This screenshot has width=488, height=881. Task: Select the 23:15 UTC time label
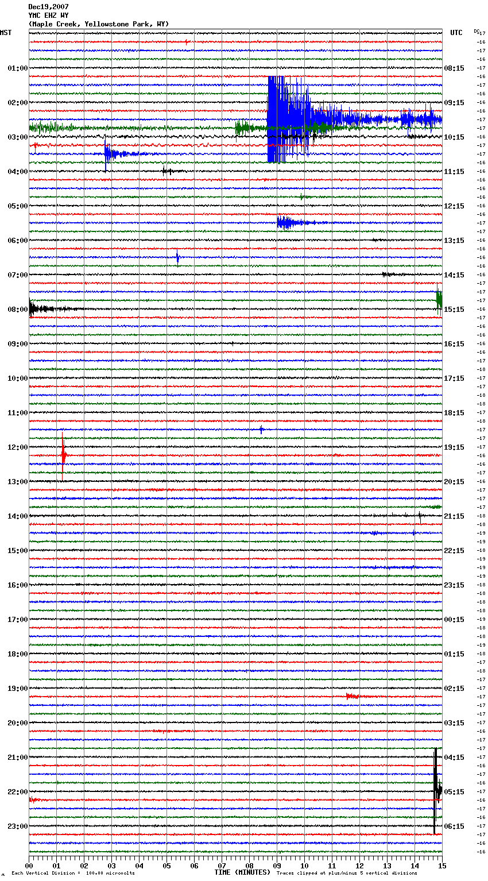[454, 585]
